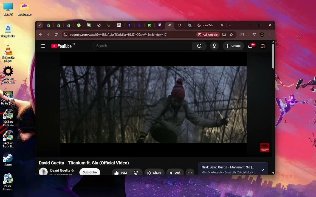316x197 pixels.
Task: Launch VLC media player desktop shortcut
Action: pos(8,53)
